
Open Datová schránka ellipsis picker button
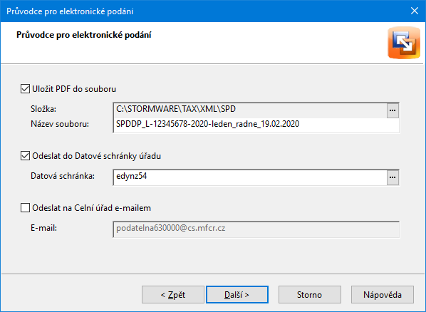(x=393, y=177)
